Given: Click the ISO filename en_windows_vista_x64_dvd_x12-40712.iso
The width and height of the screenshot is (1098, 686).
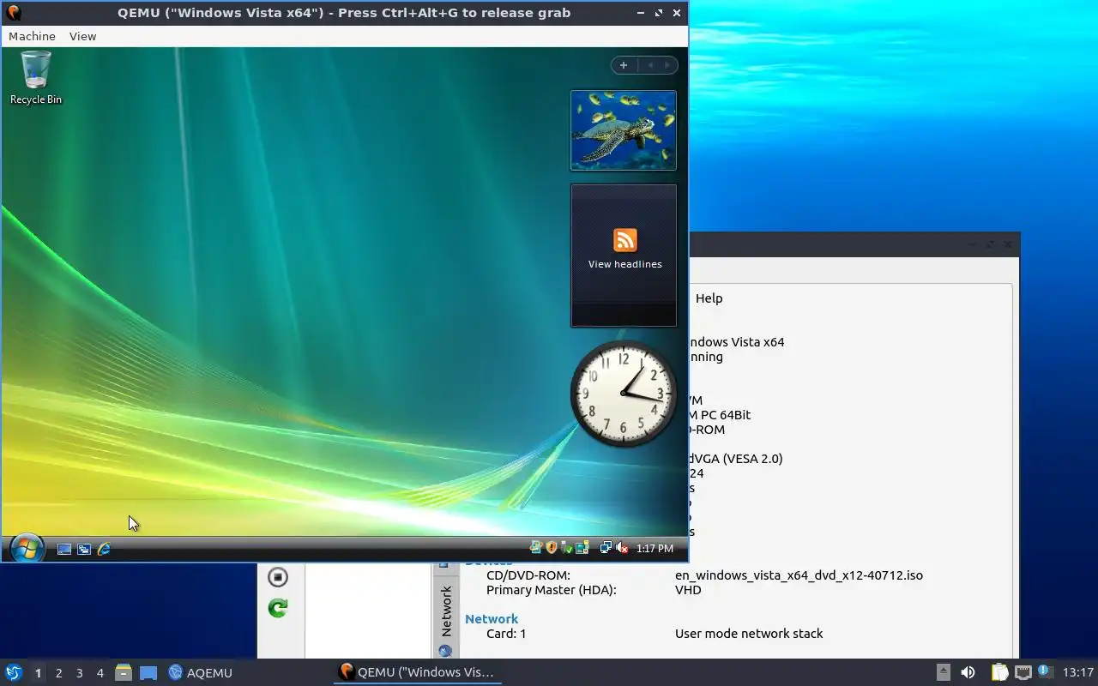Looking at the screenshot, I should tap(799, 575).
